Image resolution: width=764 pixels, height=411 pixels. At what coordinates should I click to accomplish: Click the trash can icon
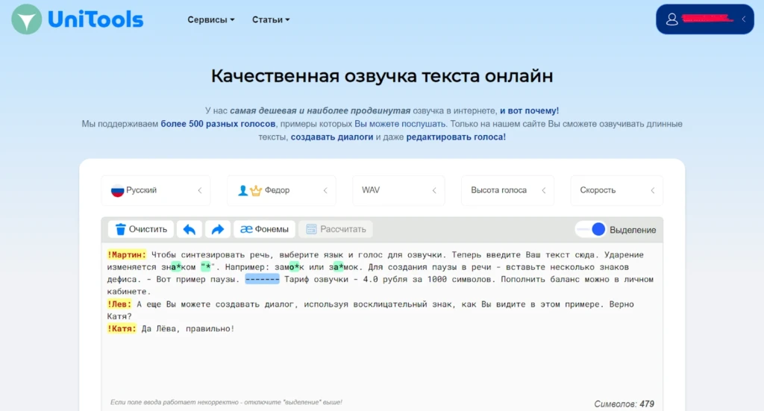[120, 229]
